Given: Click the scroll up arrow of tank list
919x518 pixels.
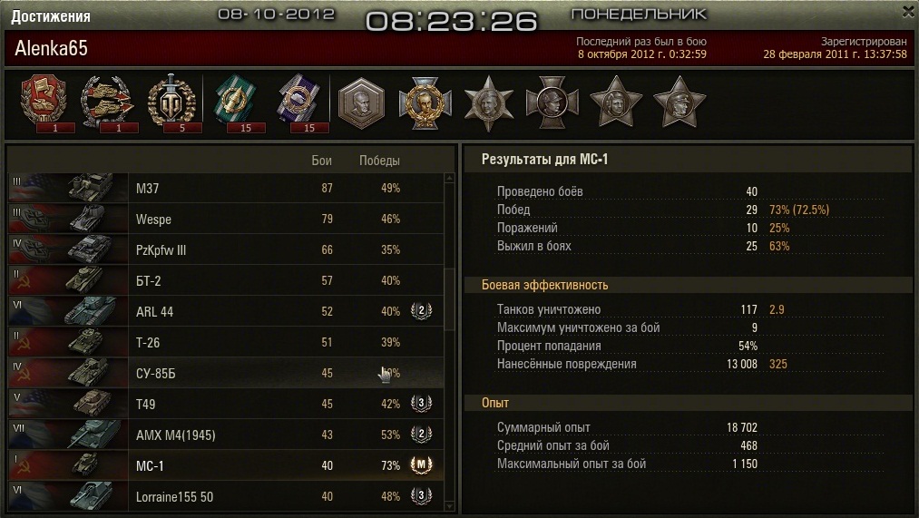Looking at the screenshot, I should coord(450,178).
